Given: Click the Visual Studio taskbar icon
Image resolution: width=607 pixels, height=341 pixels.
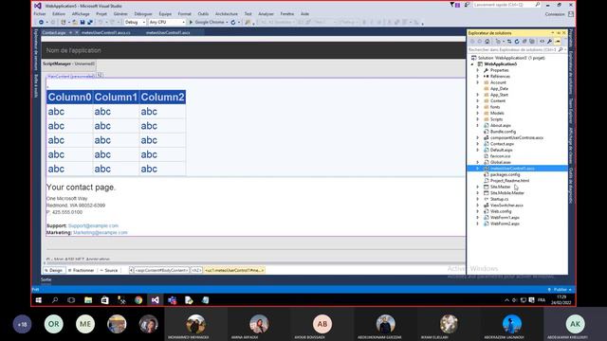Looking at the screenshot, I should [155, 300].
